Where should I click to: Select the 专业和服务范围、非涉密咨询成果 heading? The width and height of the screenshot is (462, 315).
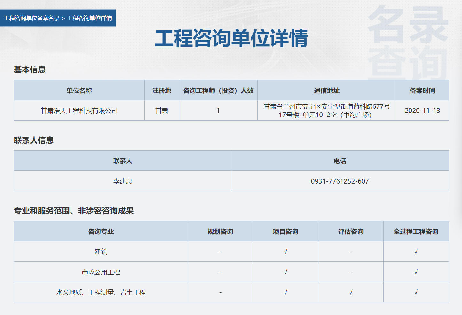(75, 211)
